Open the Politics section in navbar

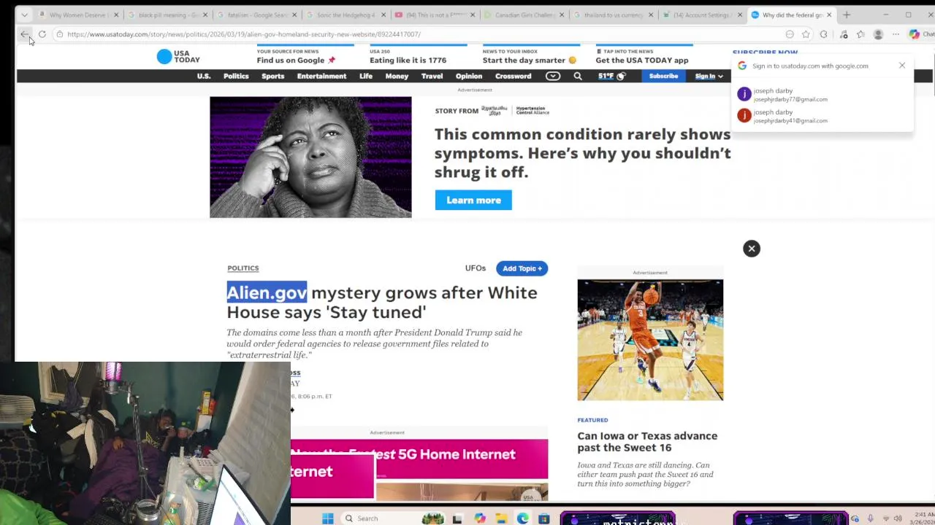click(236, 76)
